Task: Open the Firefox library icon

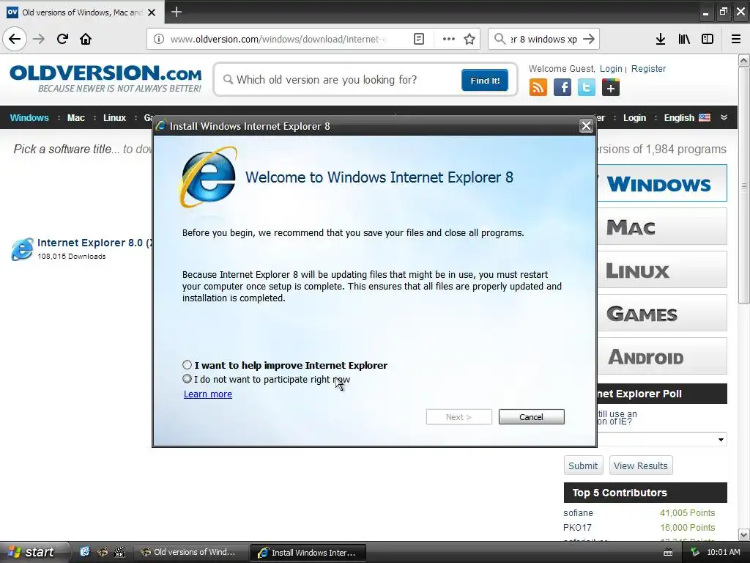Action: point(684,39)
